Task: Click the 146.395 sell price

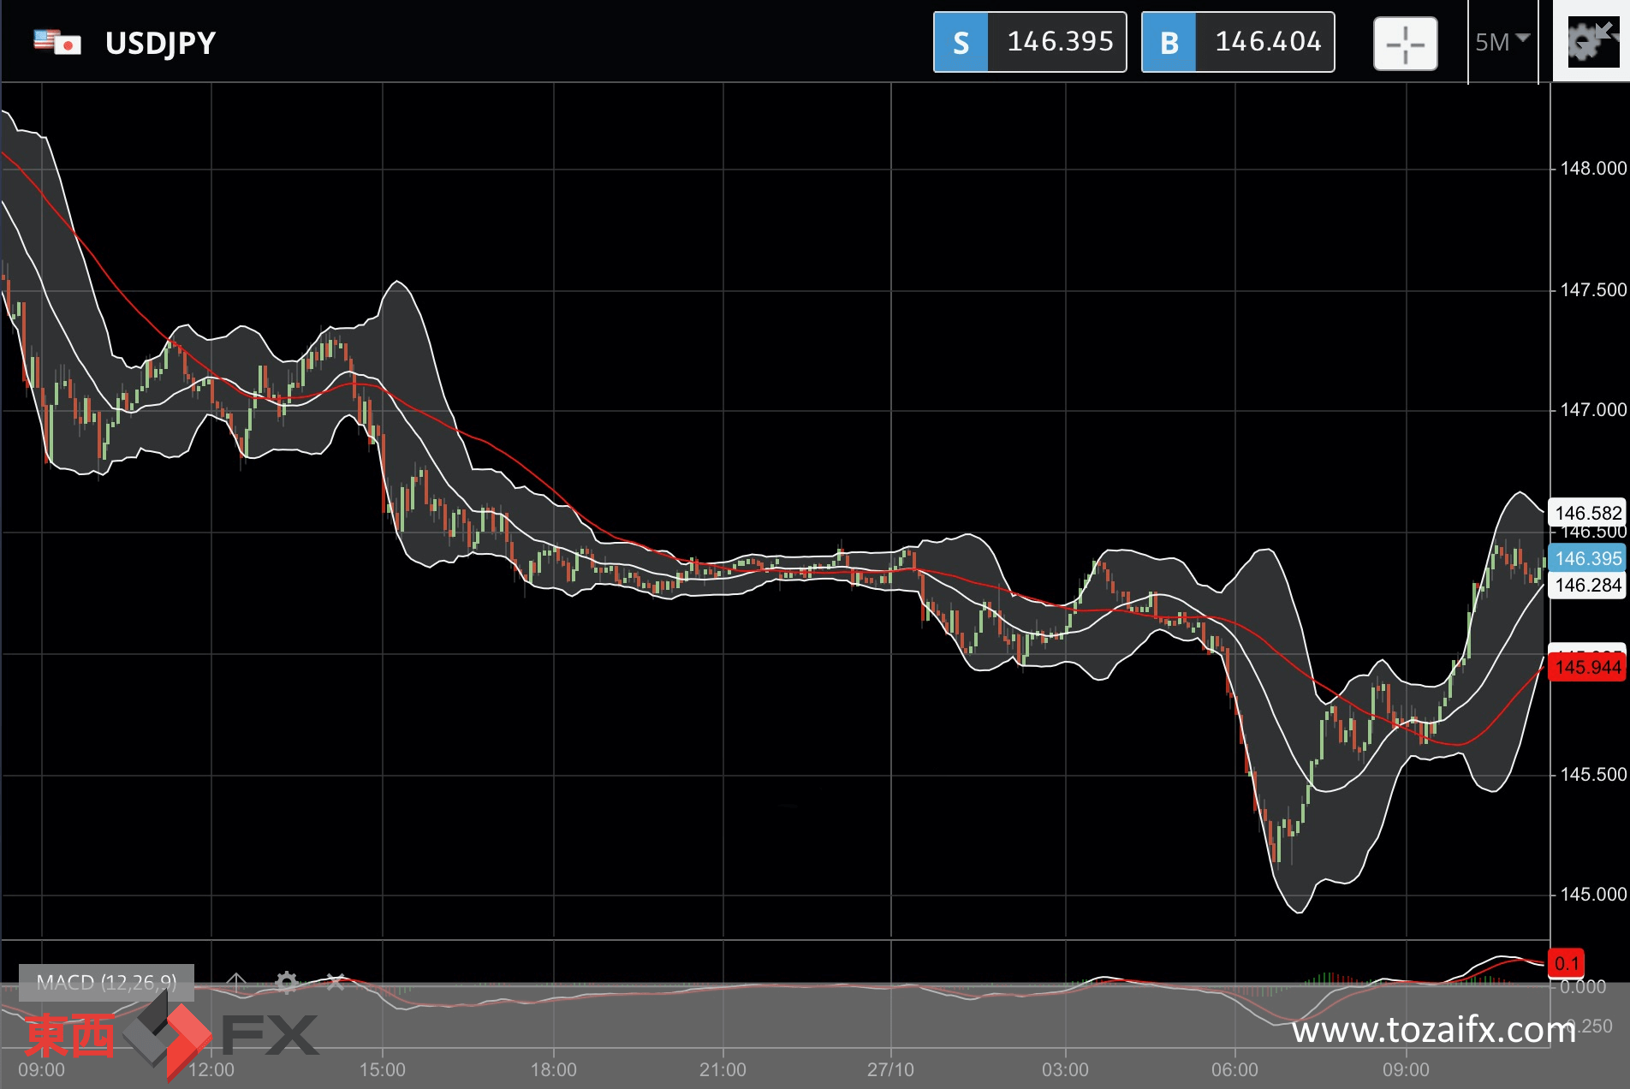Action: 1060,41
